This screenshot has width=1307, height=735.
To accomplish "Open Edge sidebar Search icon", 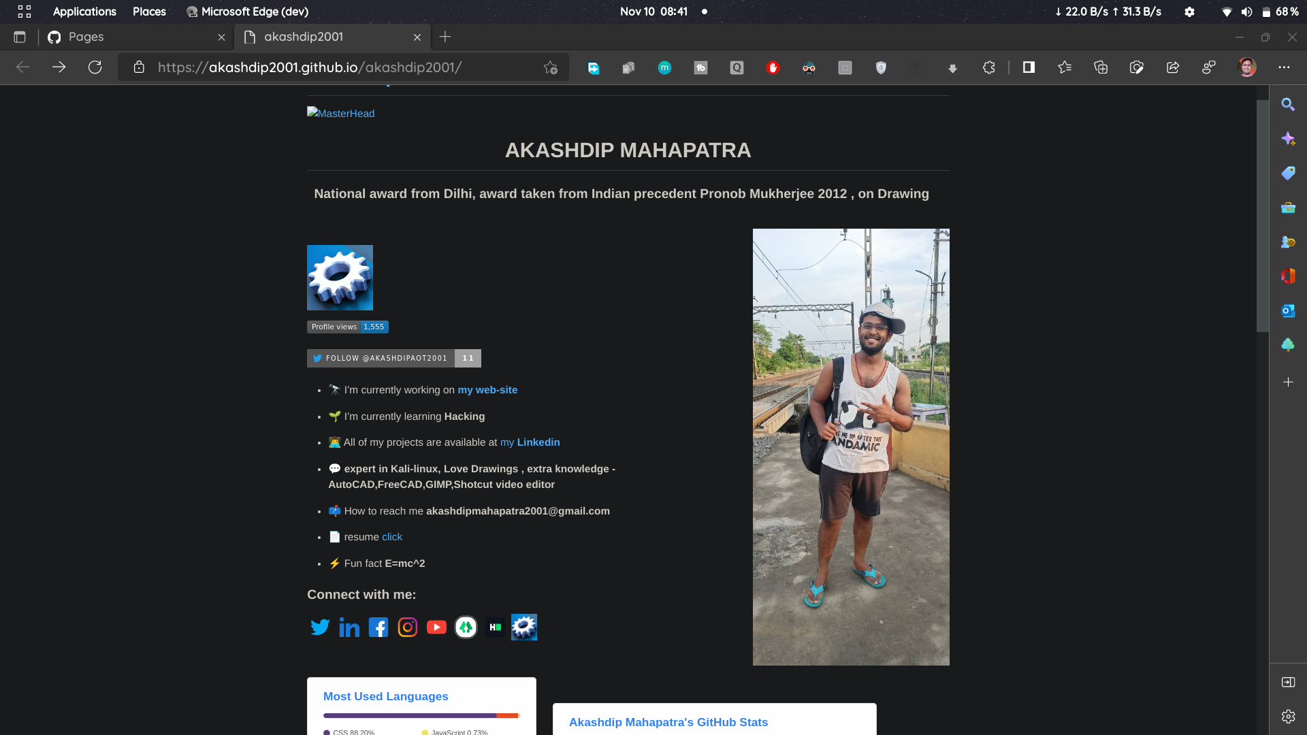I will tap(1287, 104).
